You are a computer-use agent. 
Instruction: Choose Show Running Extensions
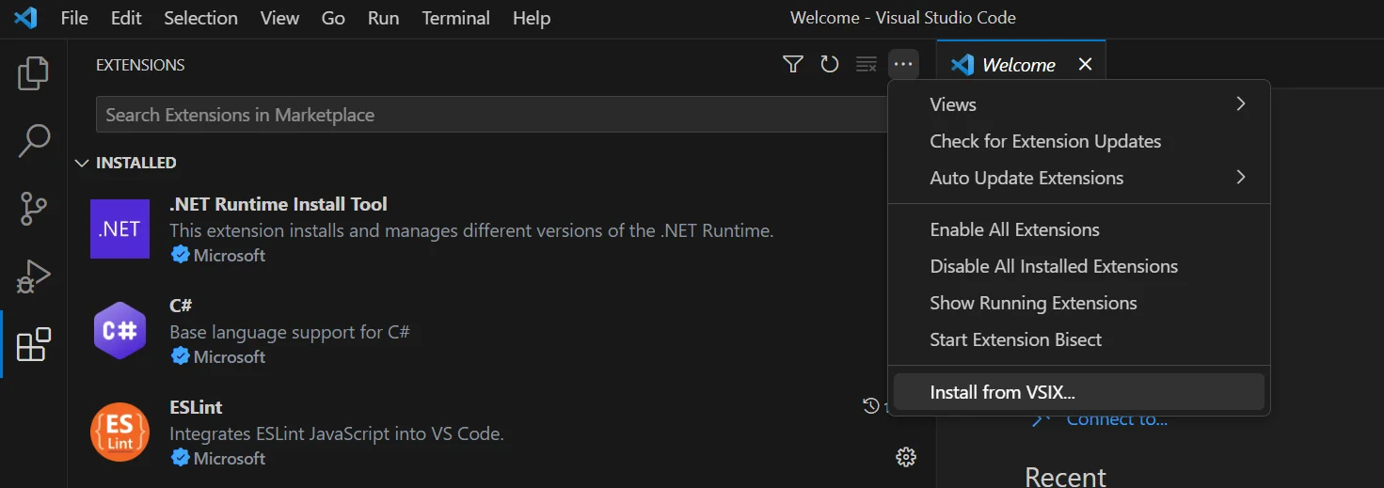(1079, 303)
